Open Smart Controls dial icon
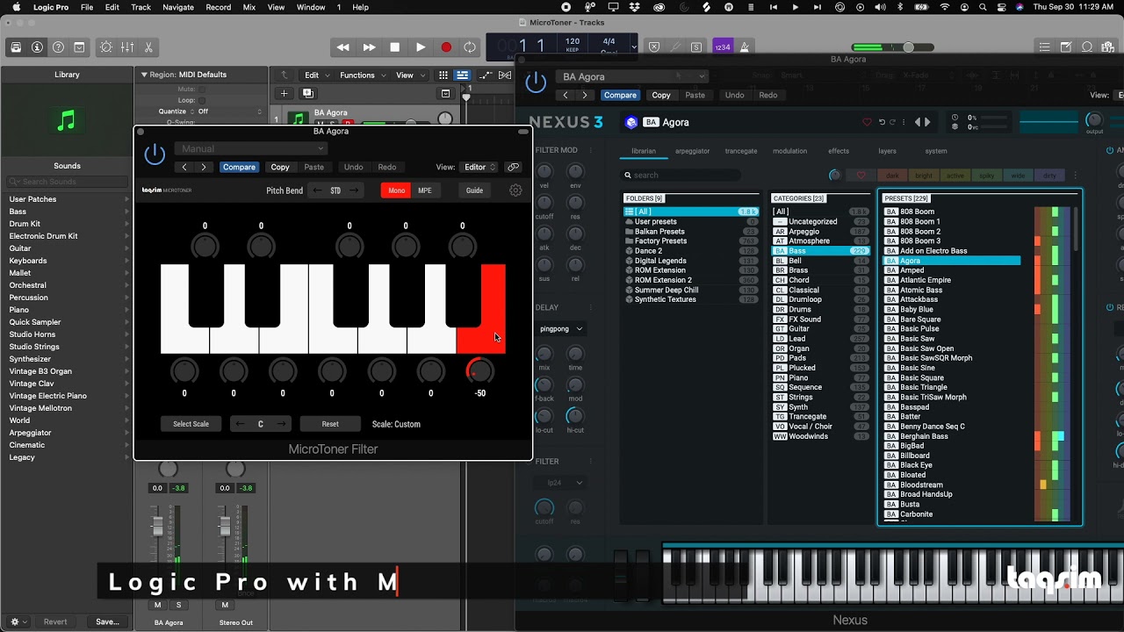Image resolution: width=1124 pixels, height=632 pixels. coord(106,47)
